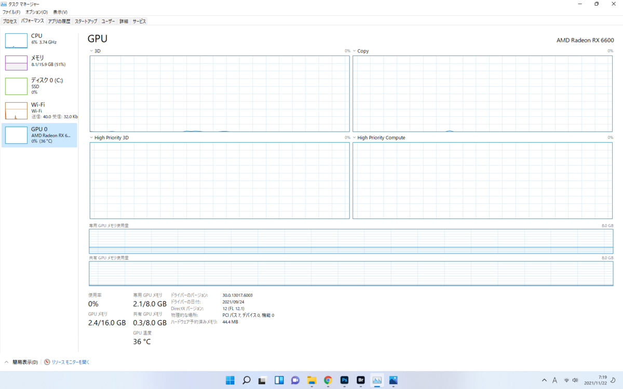Open the Windows Start menu
The image size is (623, 389).
230,380
